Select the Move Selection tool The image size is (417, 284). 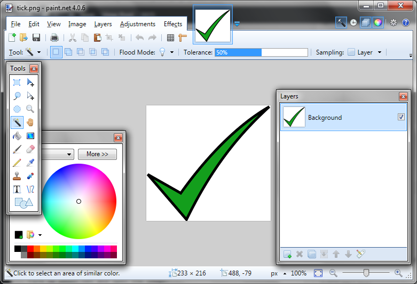[30, 96]
